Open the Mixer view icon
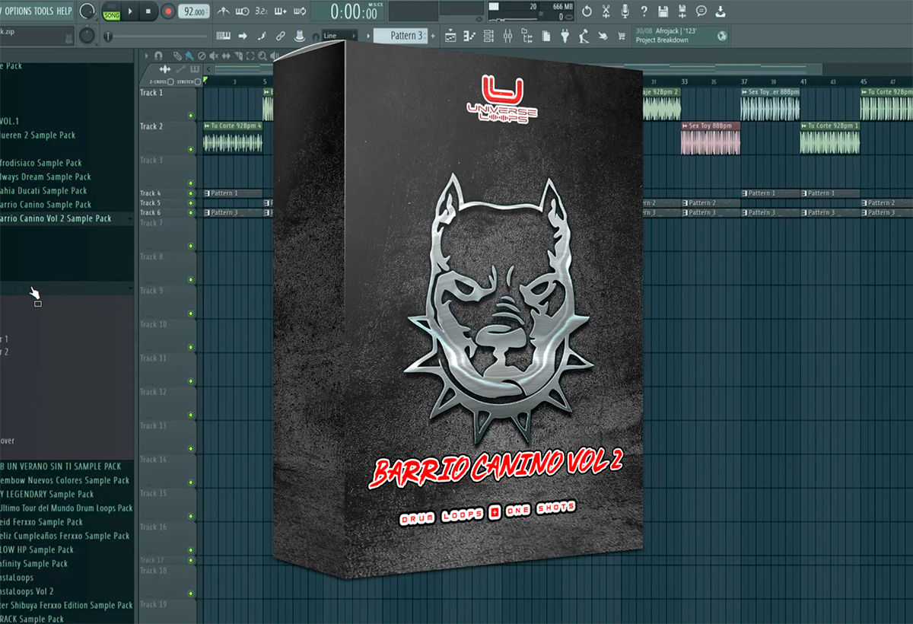The height and width of the screenshot is (624, 913). (508, 36)
